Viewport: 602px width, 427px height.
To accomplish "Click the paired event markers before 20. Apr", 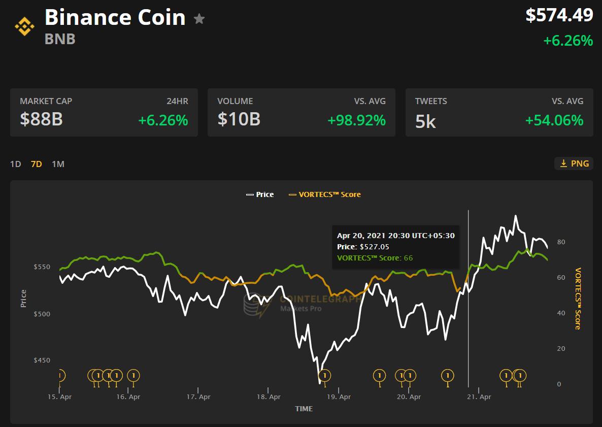I will pos(405,376).
